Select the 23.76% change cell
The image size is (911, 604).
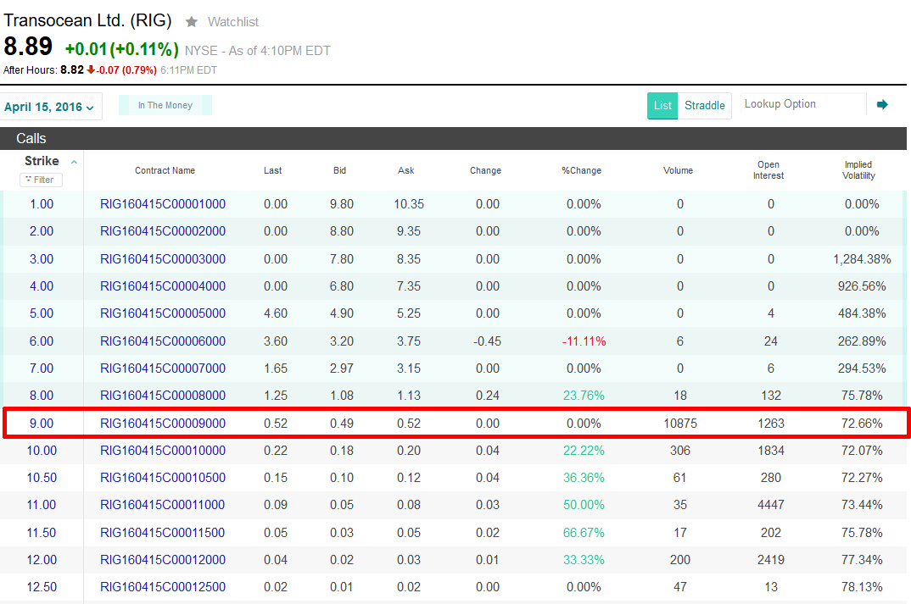click(584, 395)
